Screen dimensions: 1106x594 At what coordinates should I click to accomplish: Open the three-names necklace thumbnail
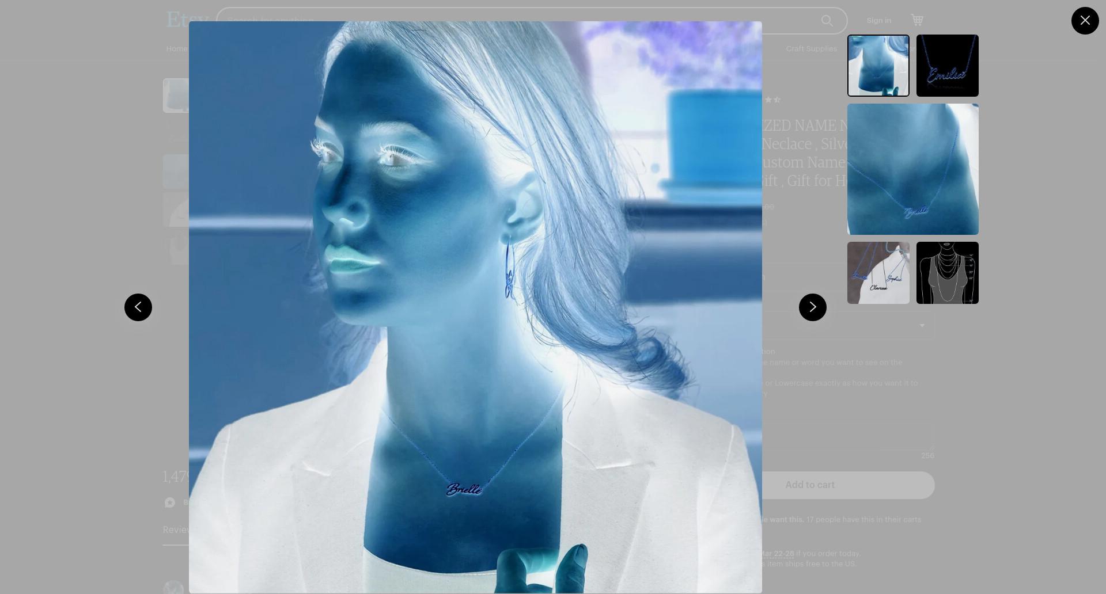coord(878,273)
